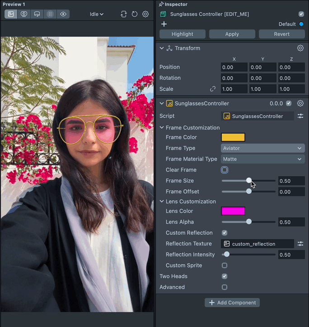Image resolution: width=309 pixels, height=327 pixels.
Task: Click the circular arrow reset preview icon
Action: pos(135,14)
